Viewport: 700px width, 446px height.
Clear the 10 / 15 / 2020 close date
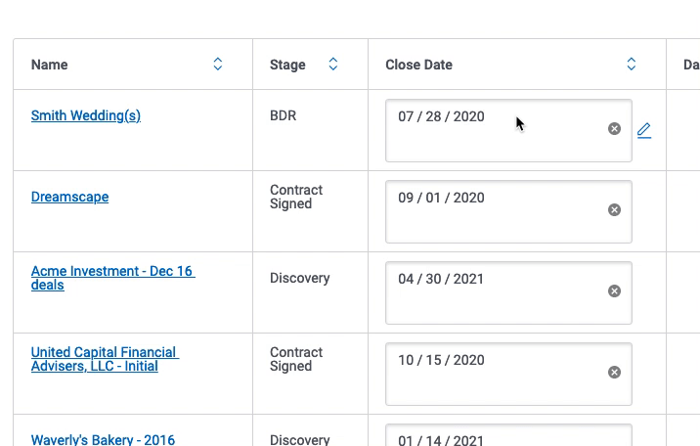click(x=614, y=373)
